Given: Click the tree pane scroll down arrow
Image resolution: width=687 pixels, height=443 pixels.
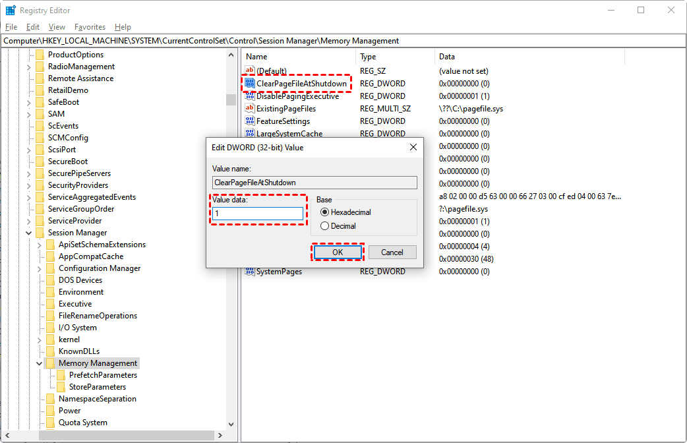Looking at the screenshot, I should [x=231, y=424].
